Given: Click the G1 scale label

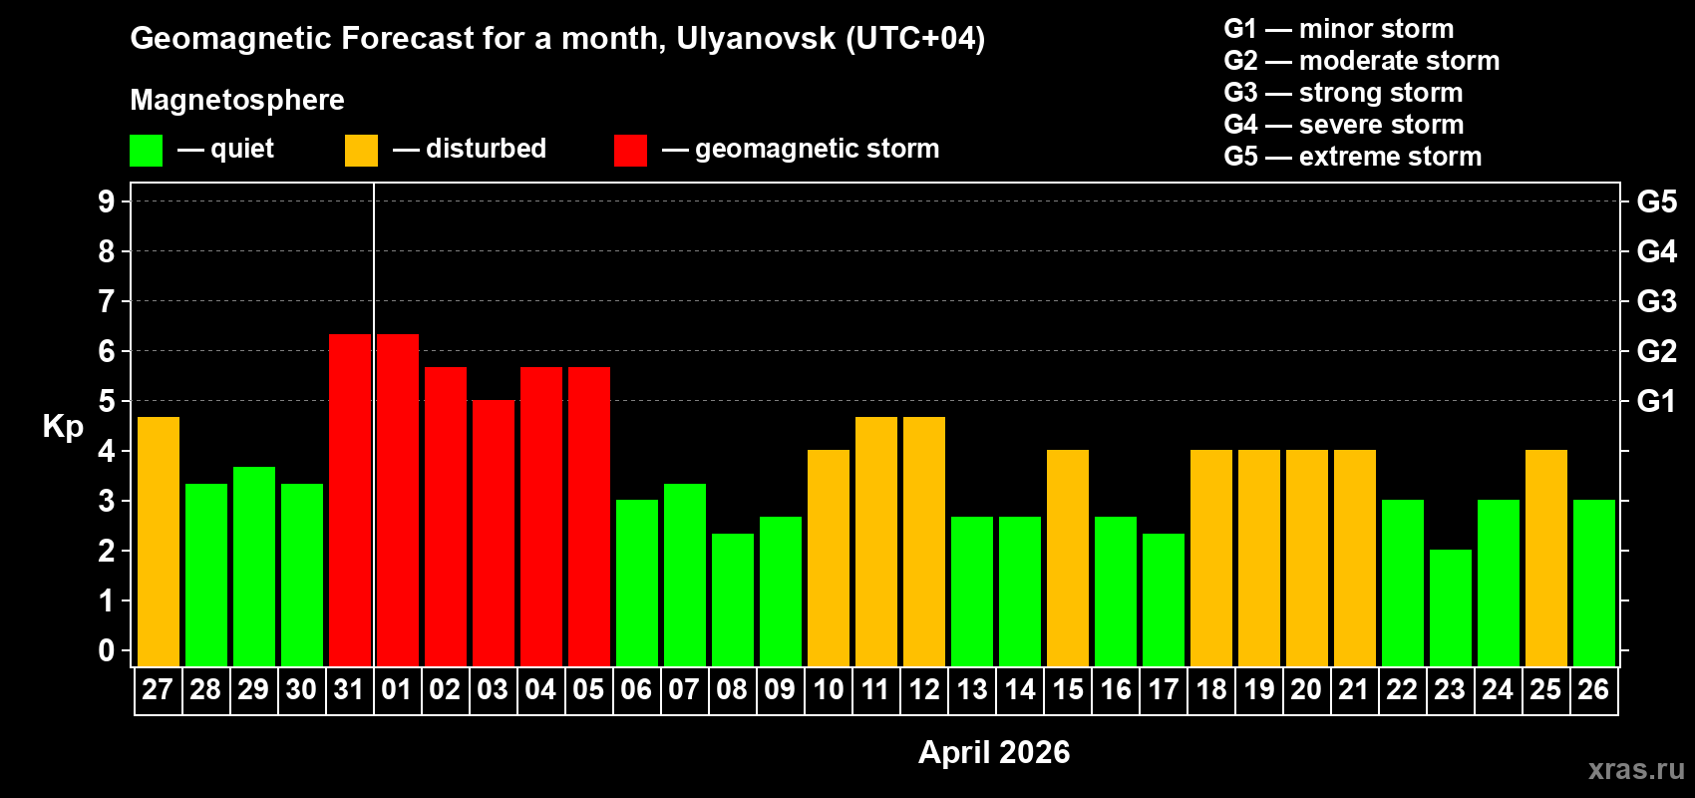Looking at the screenshot, I should click(x=1657, y=401).
